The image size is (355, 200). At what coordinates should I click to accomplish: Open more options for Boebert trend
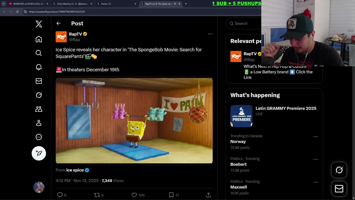(x=316, y=159)
